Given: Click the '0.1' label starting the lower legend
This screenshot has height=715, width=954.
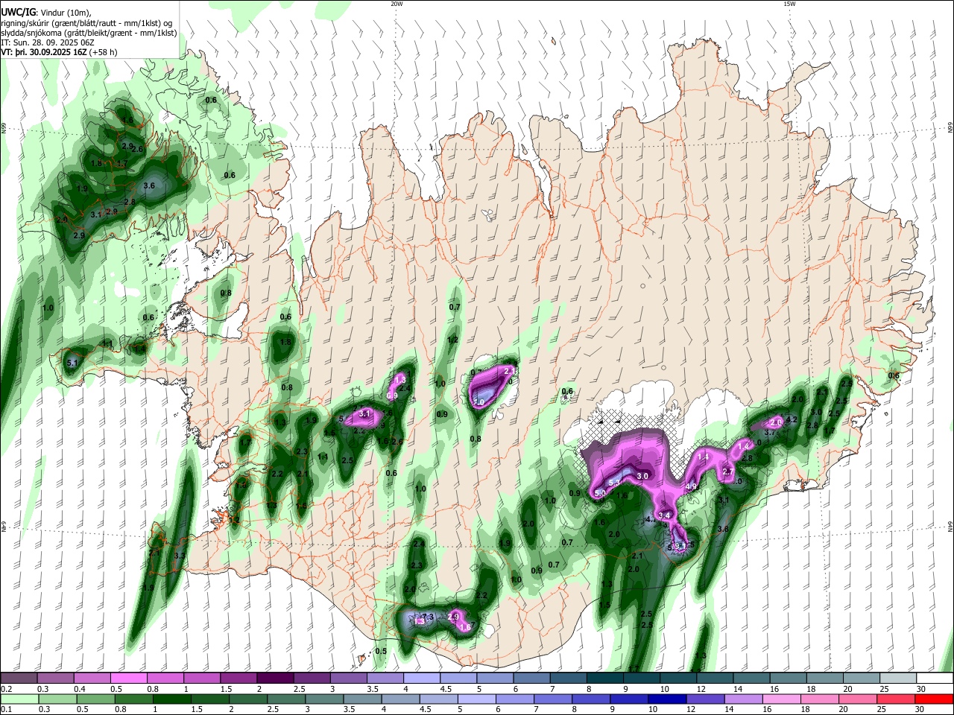Looking at the screenshot, I should [6, 710].
